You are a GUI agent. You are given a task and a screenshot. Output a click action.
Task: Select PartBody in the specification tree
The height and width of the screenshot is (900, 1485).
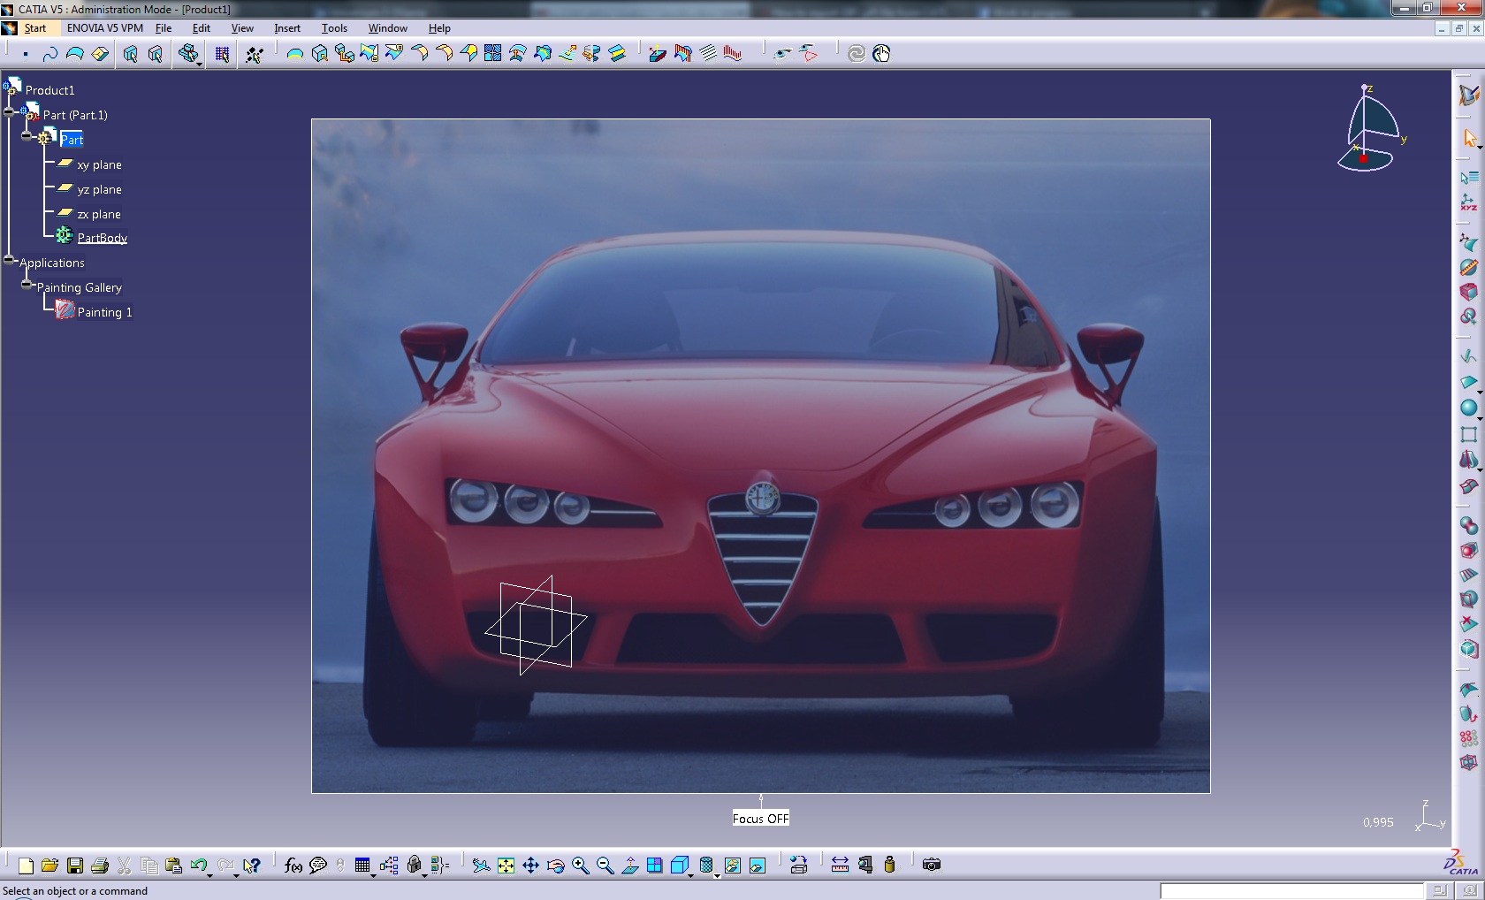[x=102, y=238]
